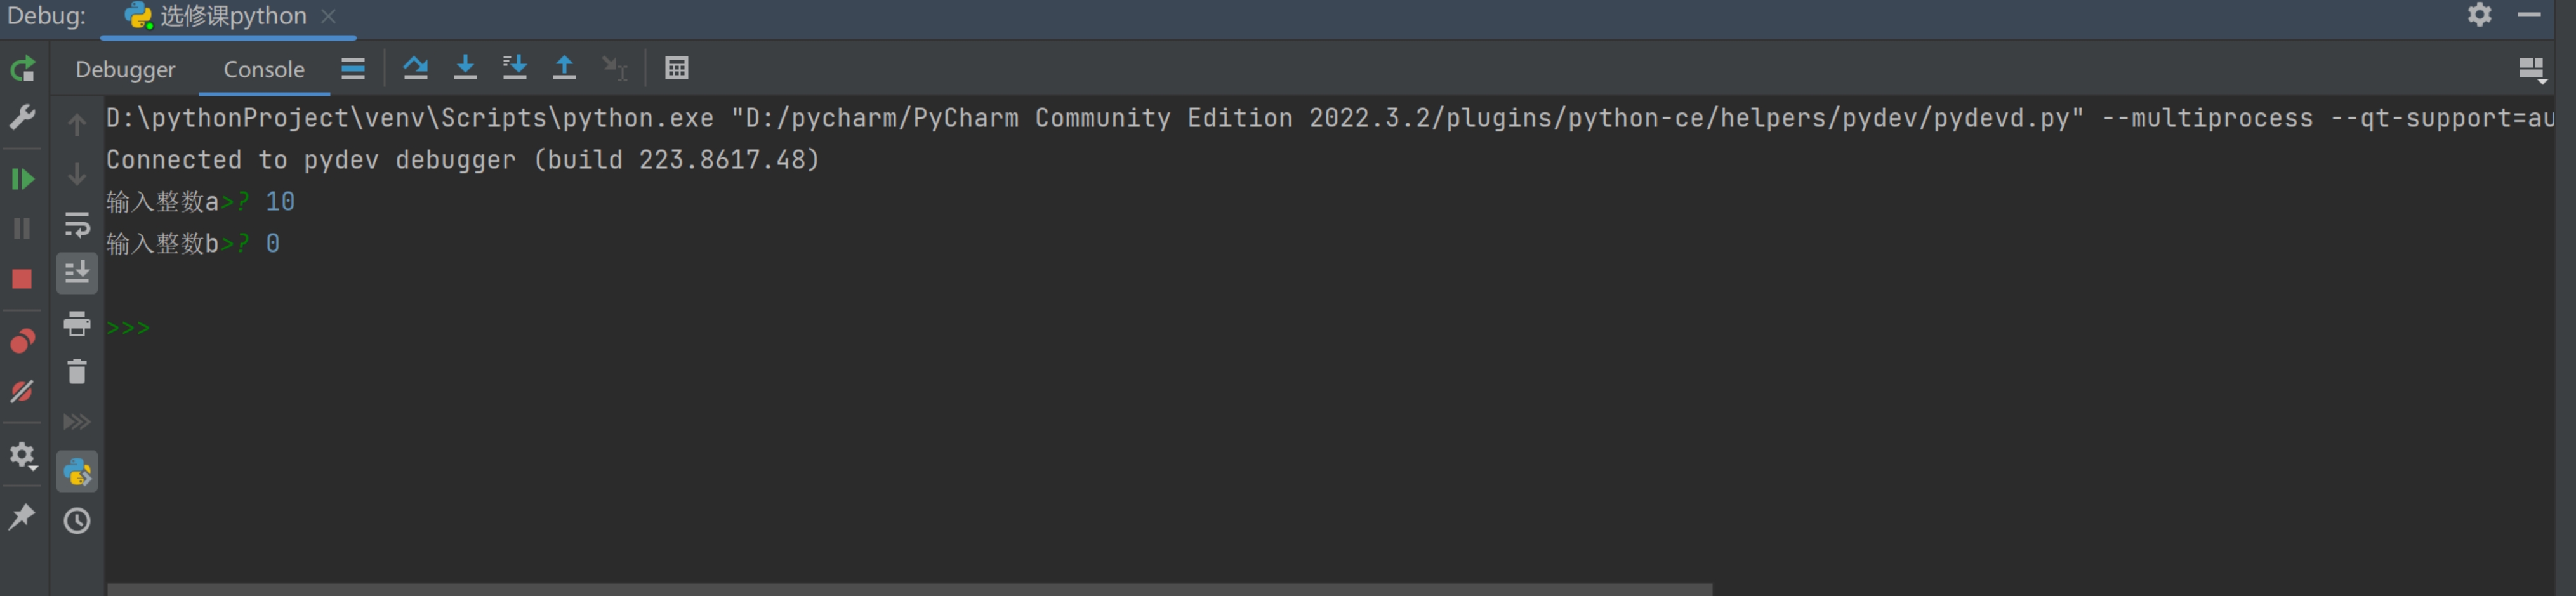
Task: Rerun the debug session
Action: [x=22, y=69]
